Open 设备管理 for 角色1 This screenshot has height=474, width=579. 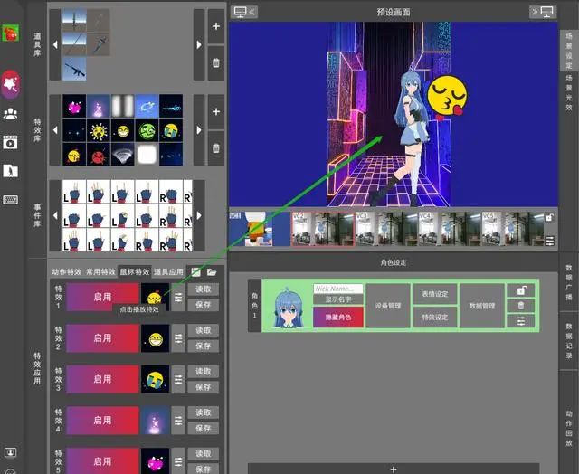click(388, 306)
